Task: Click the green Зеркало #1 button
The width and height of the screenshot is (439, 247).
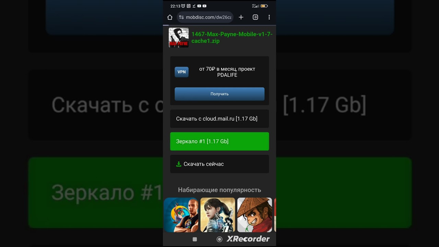Action: pos(219,141)
